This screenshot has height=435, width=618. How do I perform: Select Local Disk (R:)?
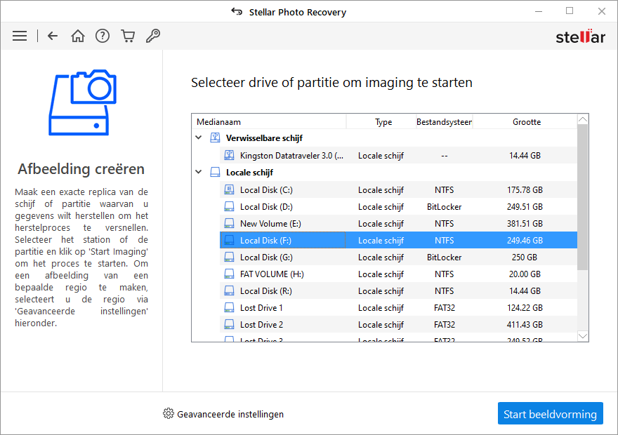(398, 291)
